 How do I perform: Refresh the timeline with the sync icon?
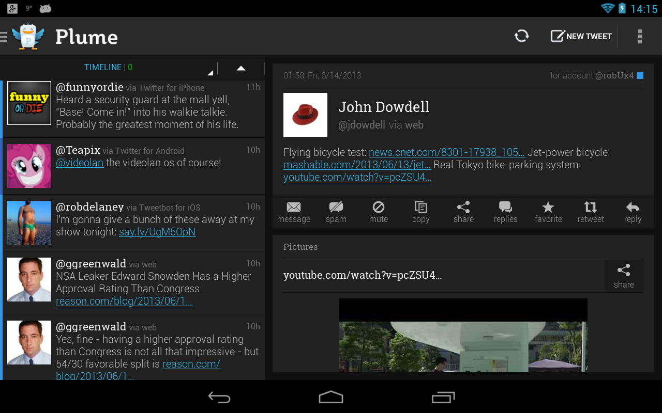click(x=522, y=36)
